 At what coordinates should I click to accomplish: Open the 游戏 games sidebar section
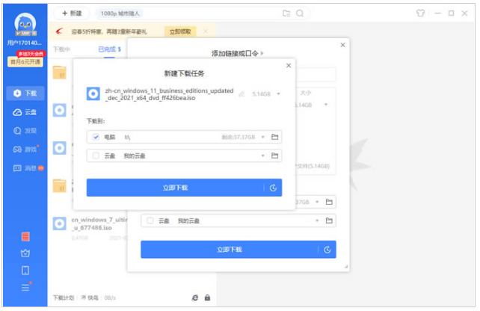point(25,150)
